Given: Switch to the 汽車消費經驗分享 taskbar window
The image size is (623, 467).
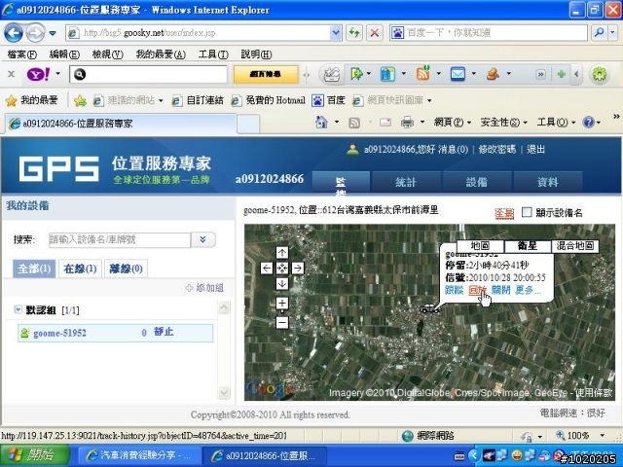Looking at the screenshot, I should click(138, 455).
